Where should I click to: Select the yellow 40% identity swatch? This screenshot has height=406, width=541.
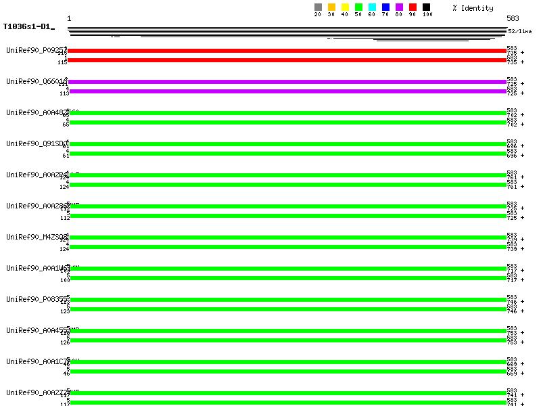[345, 7]
